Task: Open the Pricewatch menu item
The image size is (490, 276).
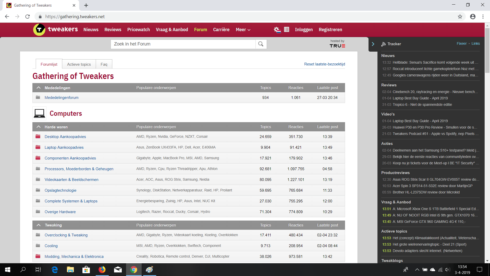Action: pyautogui.click(x=139, y=30)
